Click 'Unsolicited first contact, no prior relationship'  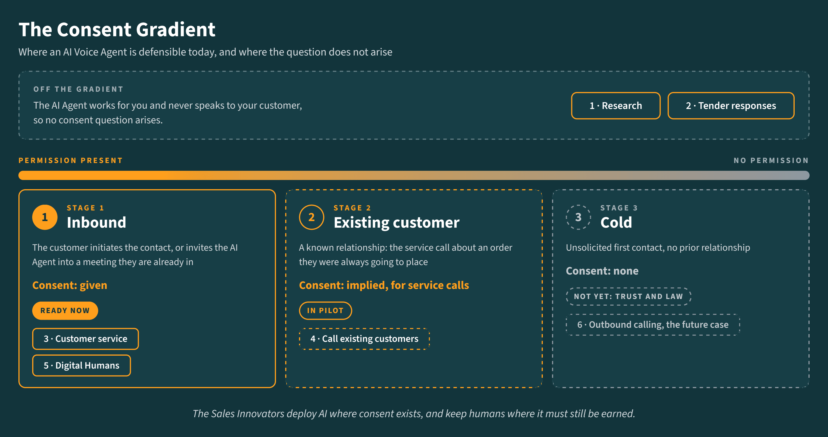coord(658,248)
